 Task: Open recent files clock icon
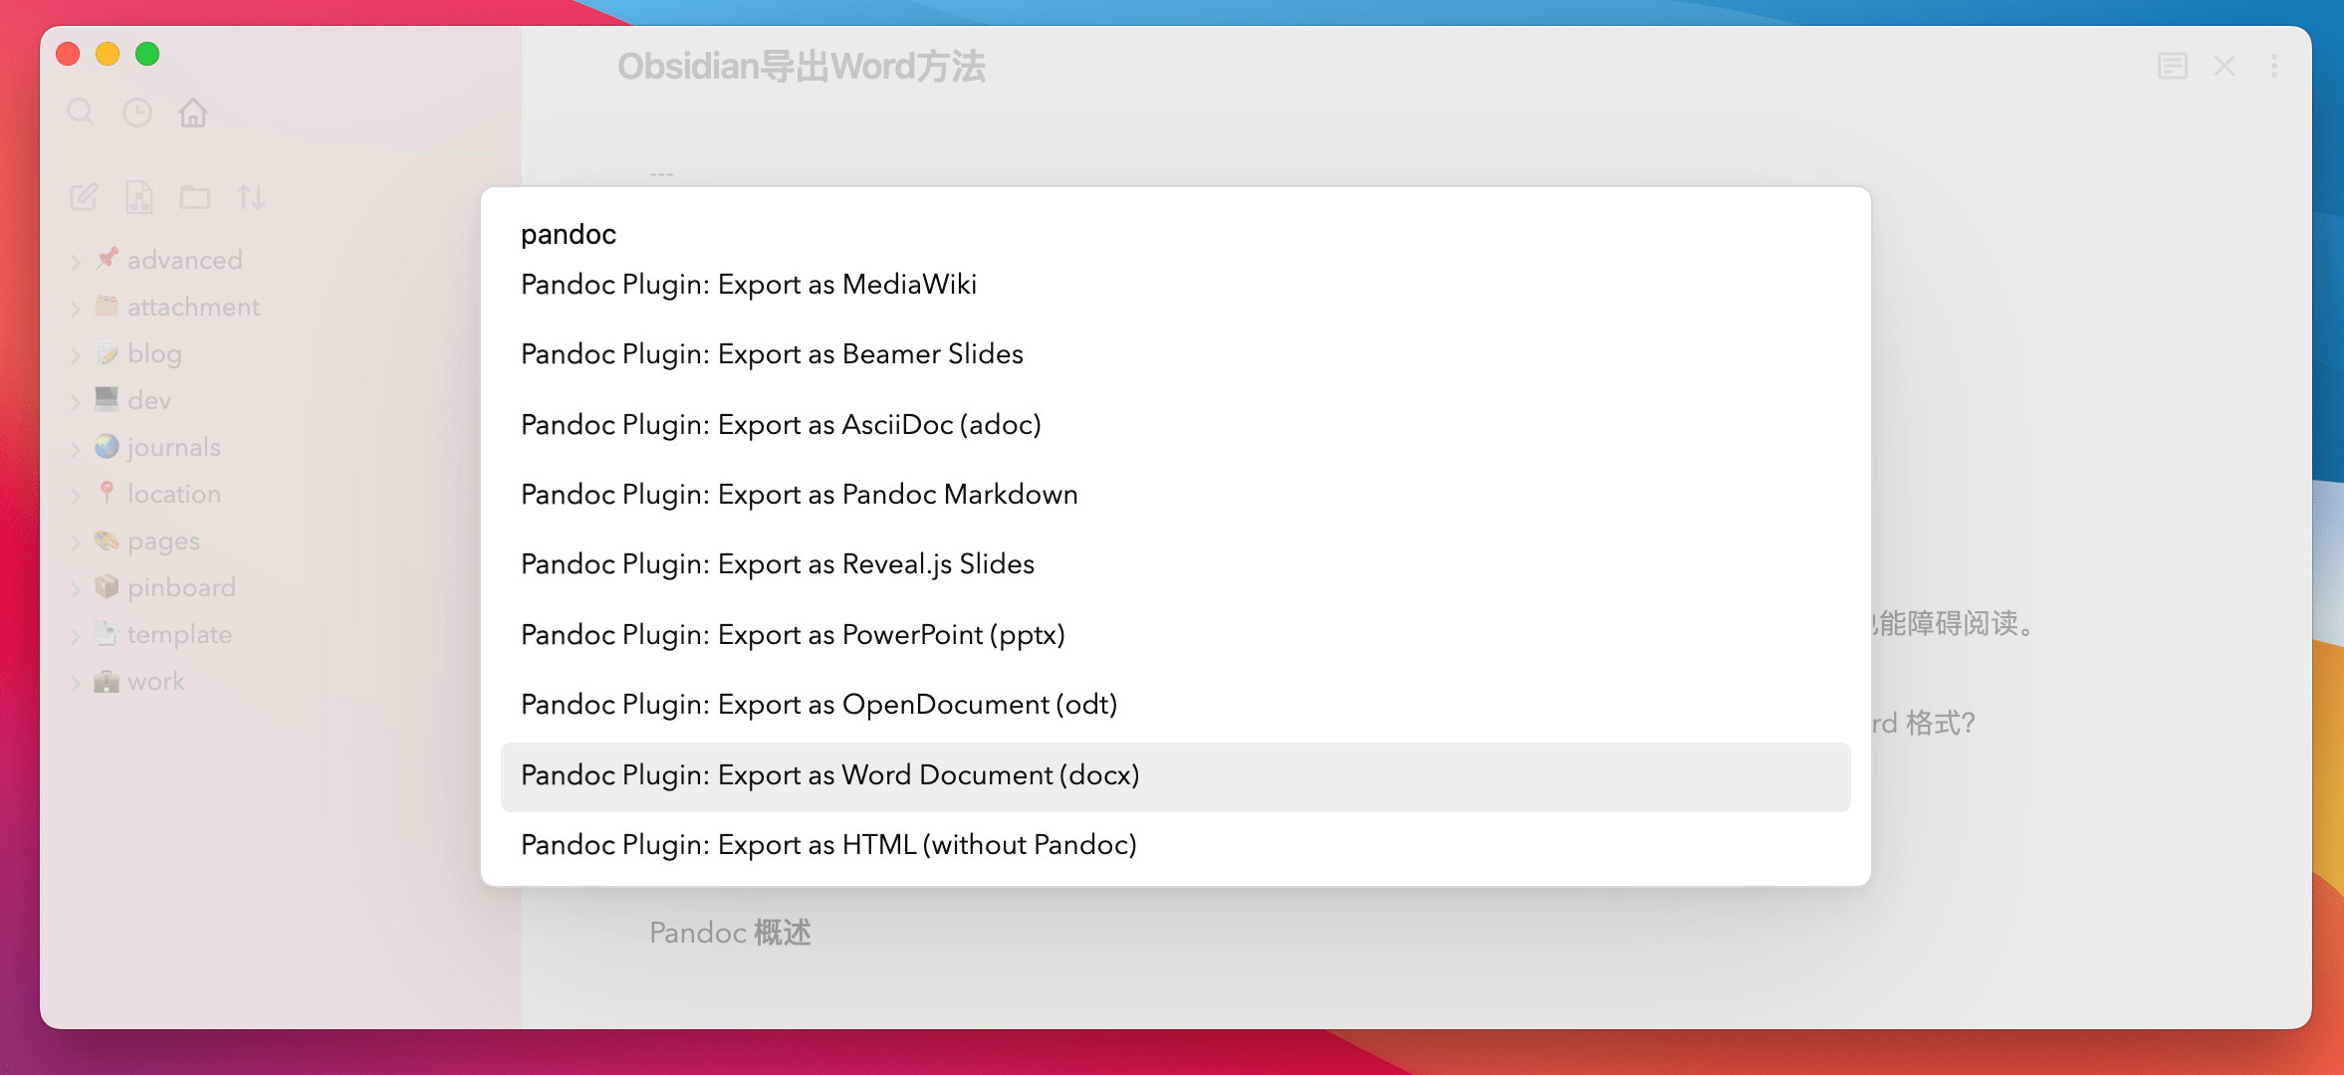(137, 112)
